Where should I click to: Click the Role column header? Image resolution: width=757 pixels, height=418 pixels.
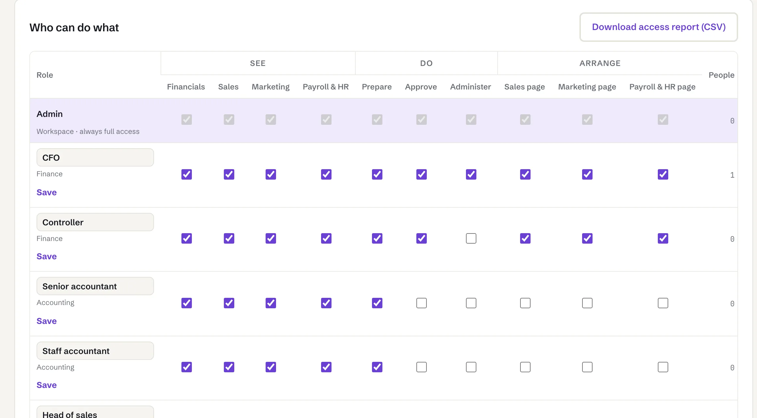click(45, 75)
